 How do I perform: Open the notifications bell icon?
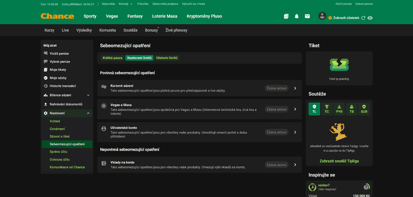[297, 16]
